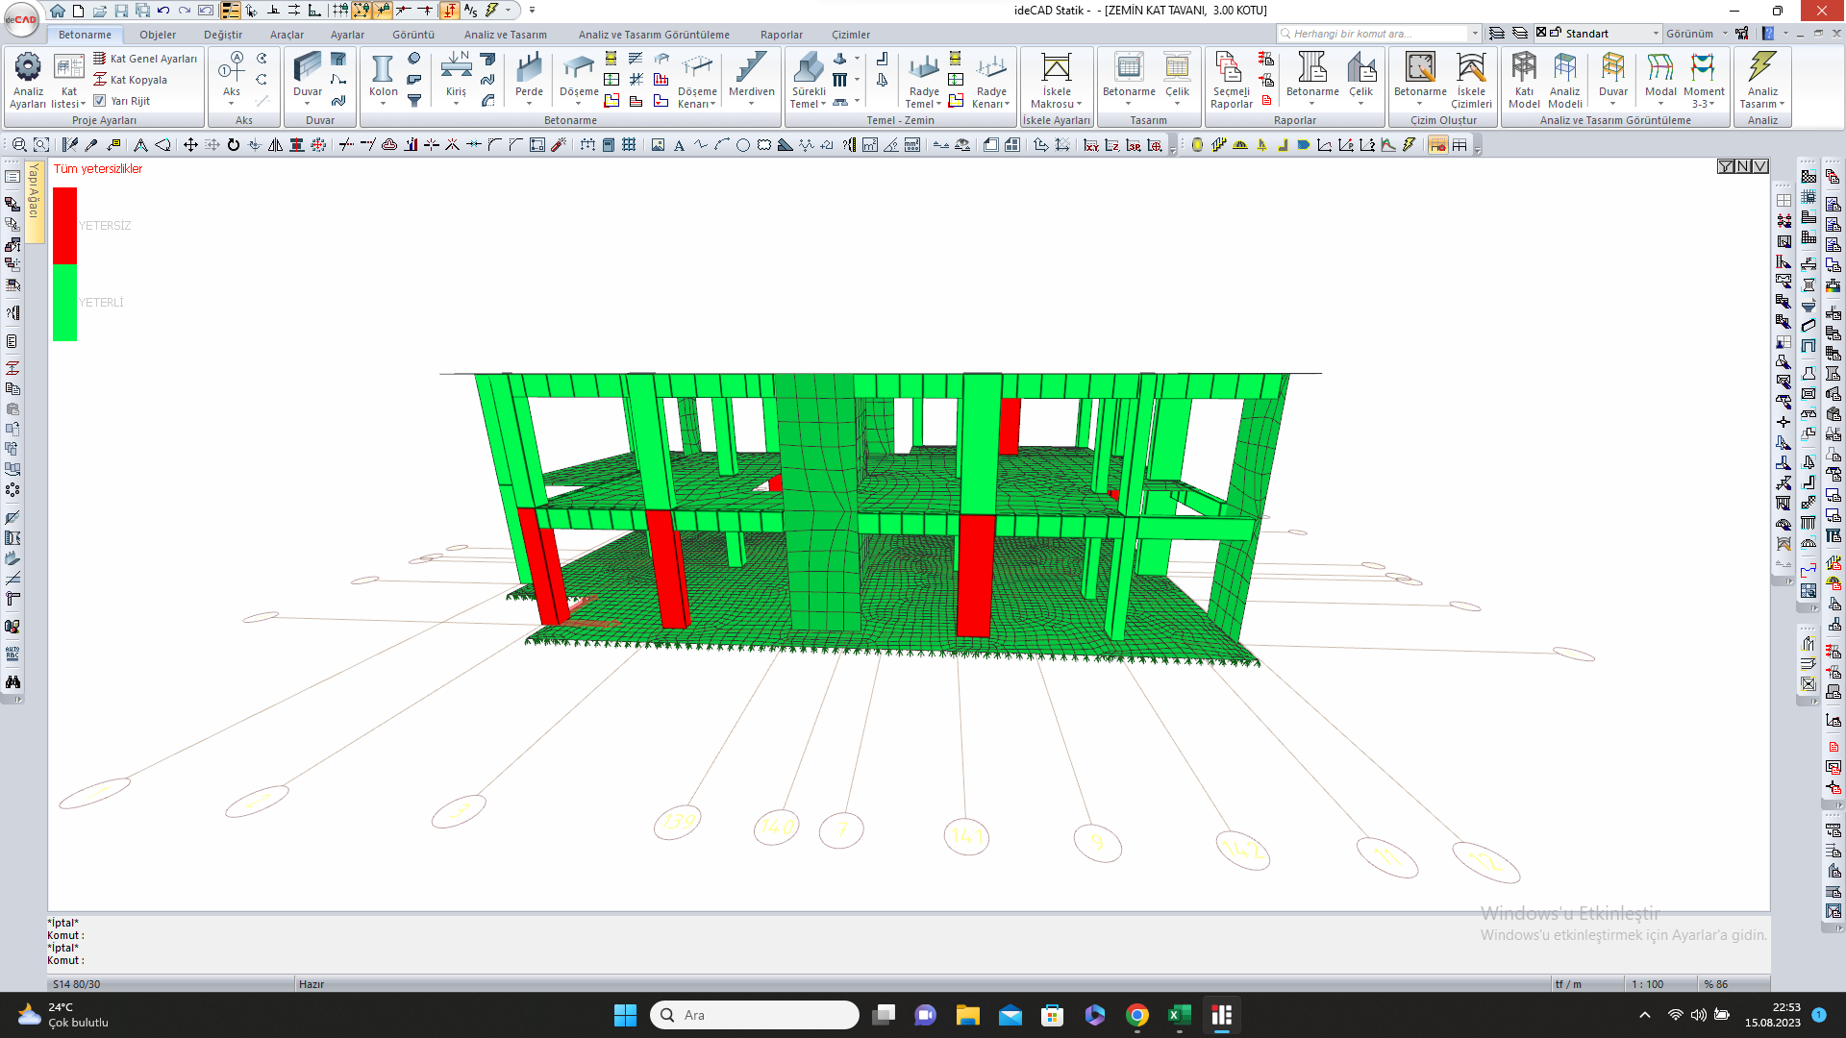Choose the Duvar tool in Betonarme ribbon

pos(308,77)
